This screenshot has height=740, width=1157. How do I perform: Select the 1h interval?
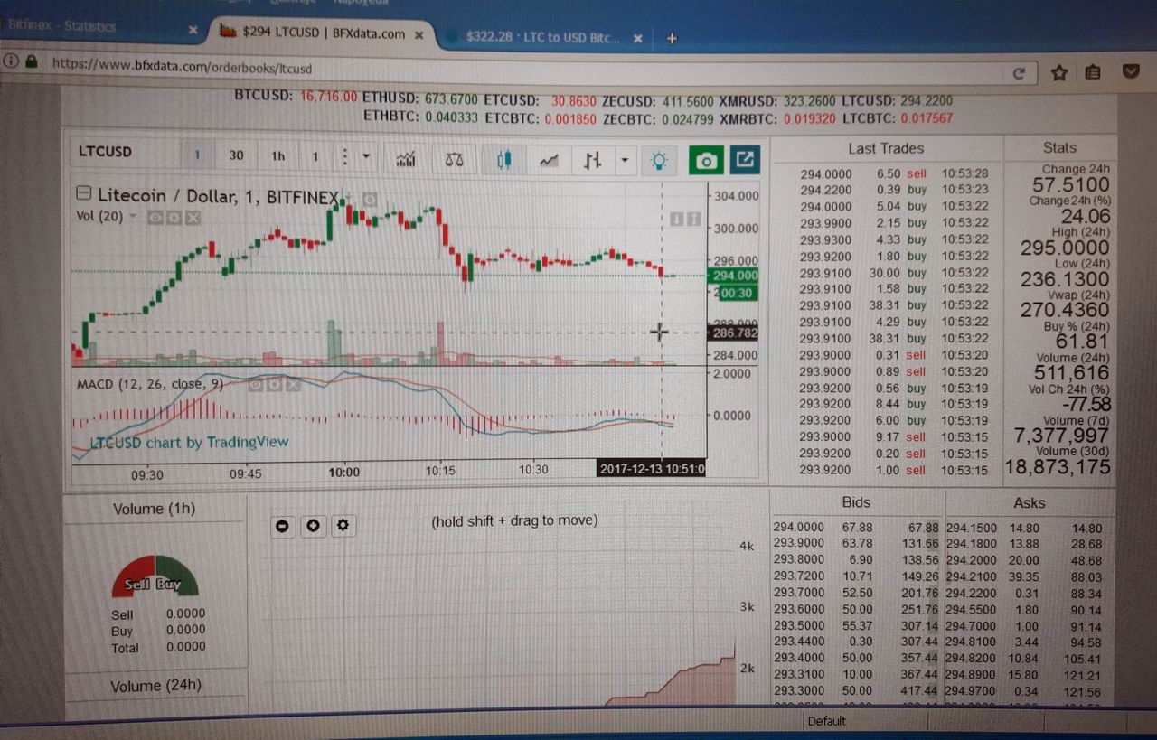[x=277, y=155]
